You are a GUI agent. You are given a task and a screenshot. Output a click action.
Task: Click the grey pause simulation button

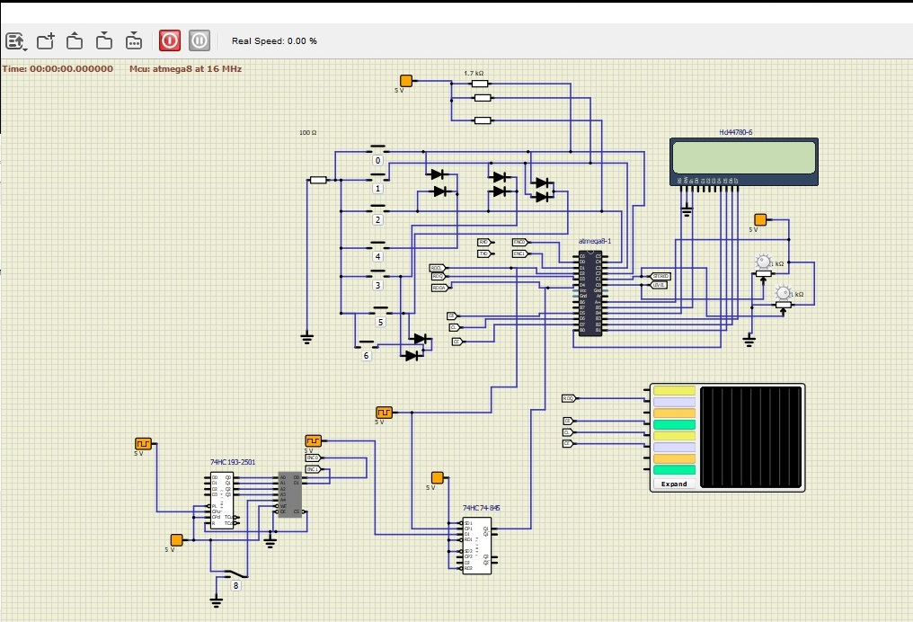199,40
